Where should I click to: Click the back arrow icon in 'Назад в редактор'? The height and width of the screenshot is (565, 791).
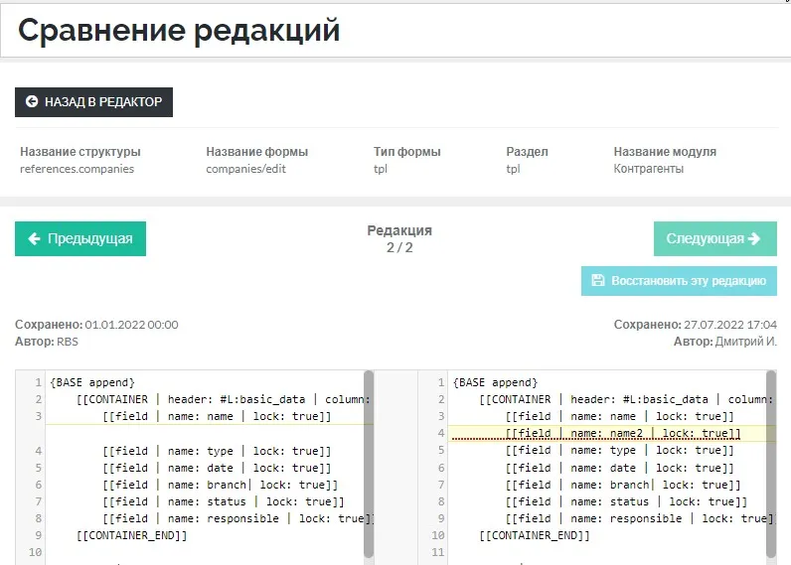[x=32, y=102]
